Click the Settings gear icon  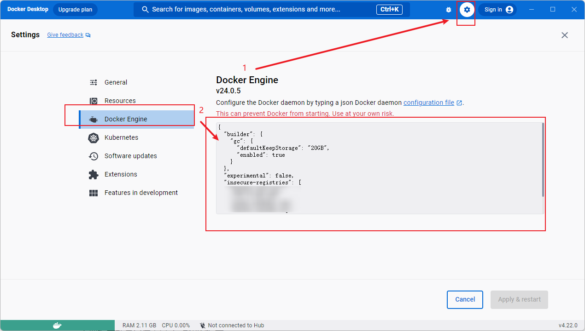point(467,10)
